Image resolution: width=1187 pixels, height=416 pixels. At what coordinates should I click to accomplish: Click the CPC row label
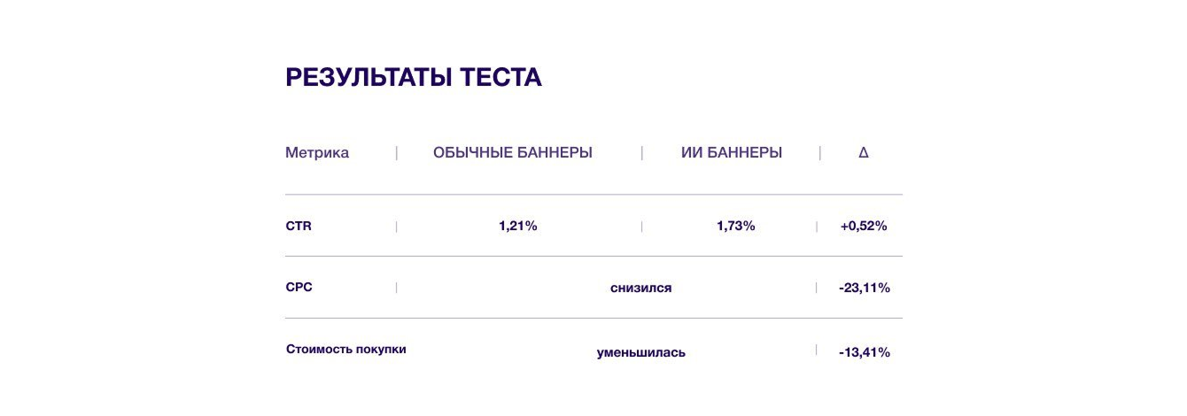tap(299, 288)
